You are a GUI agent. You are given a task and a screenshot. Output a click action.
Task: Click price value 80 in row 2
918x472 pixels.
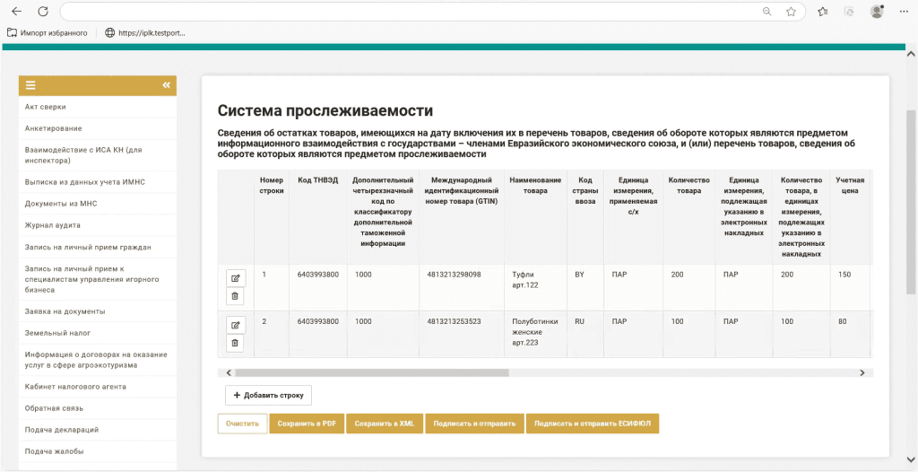[842, 321]
